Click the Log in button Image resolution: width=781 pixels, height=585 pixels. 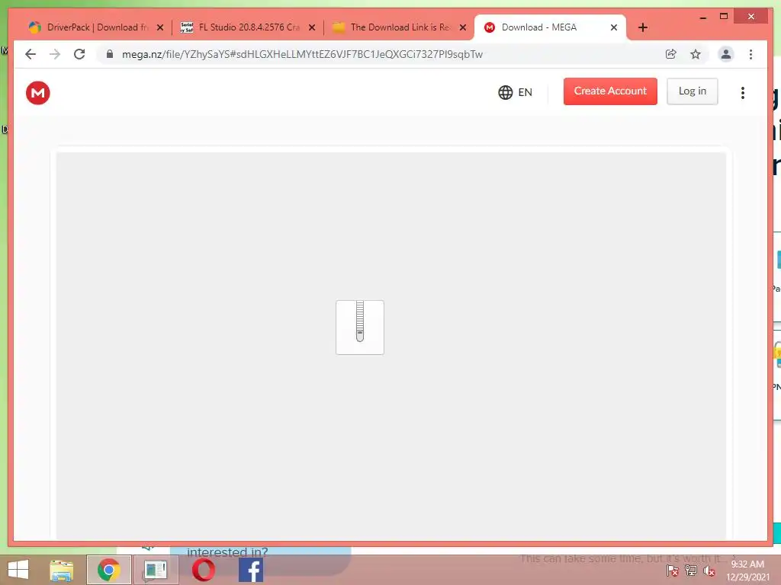click(693, 91)
